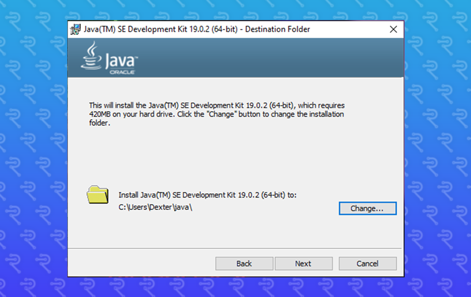This screenshot has height=297, width=471.
Task: Click the "Install Java(TM) SE Development Kit" label
Action: [207, 195]
